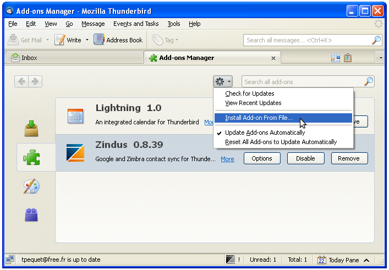
Task: Choose View Recent Updates
Action: (x=283, y=103)
